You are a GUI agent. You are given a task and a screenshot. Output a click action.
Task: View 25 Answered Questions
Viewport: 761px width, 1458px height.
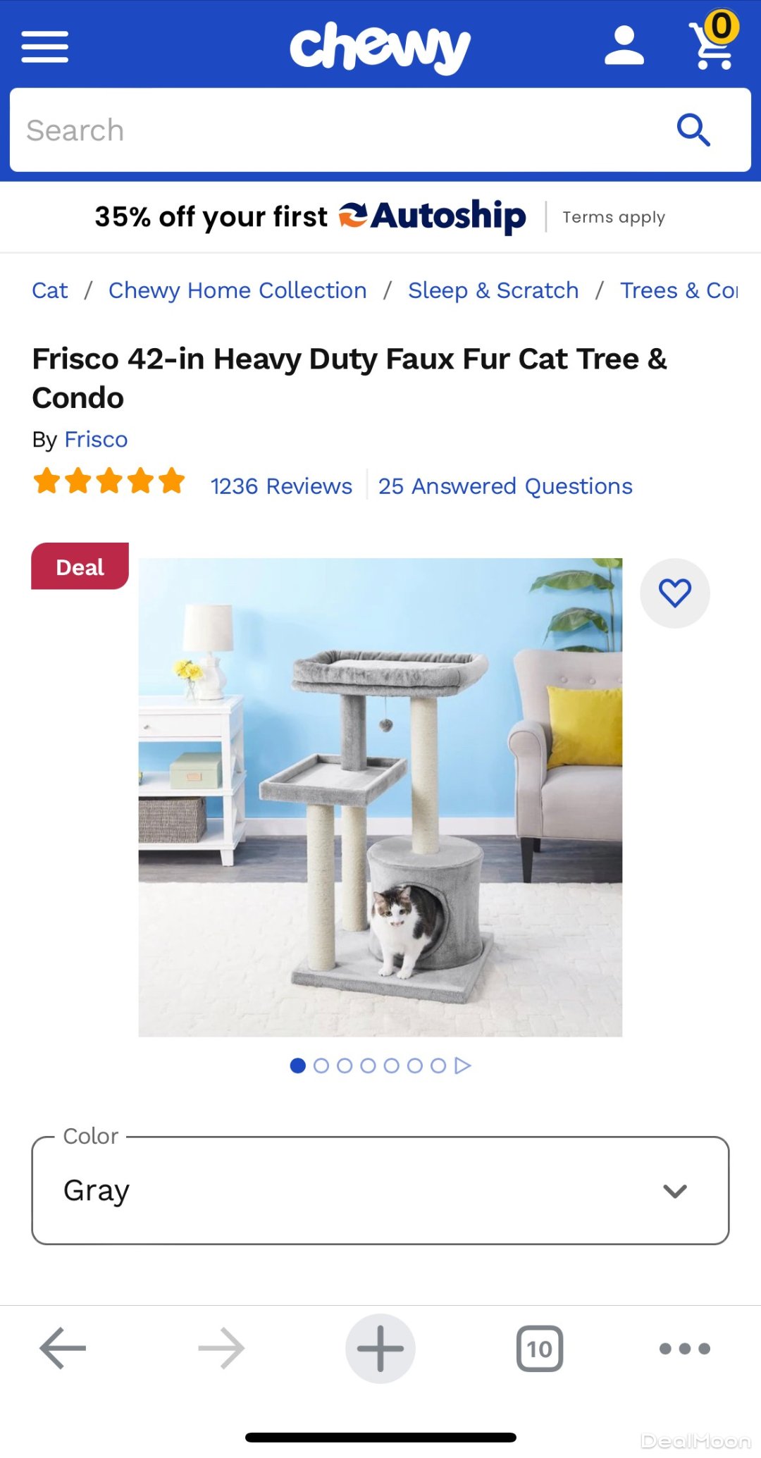[x=505, y=486]
